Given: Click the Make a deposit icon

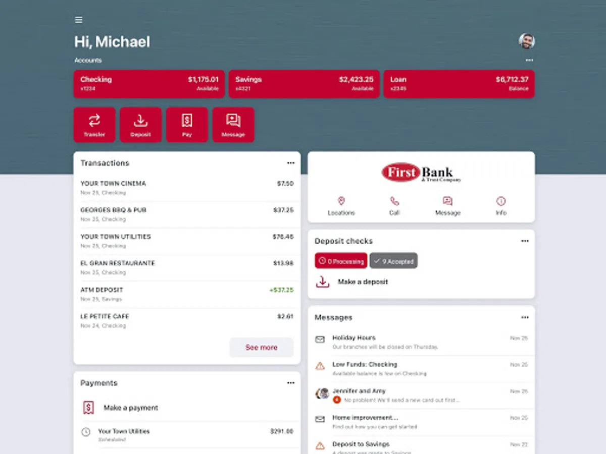Looking at the screenshot, I should [x=322, y=282].
